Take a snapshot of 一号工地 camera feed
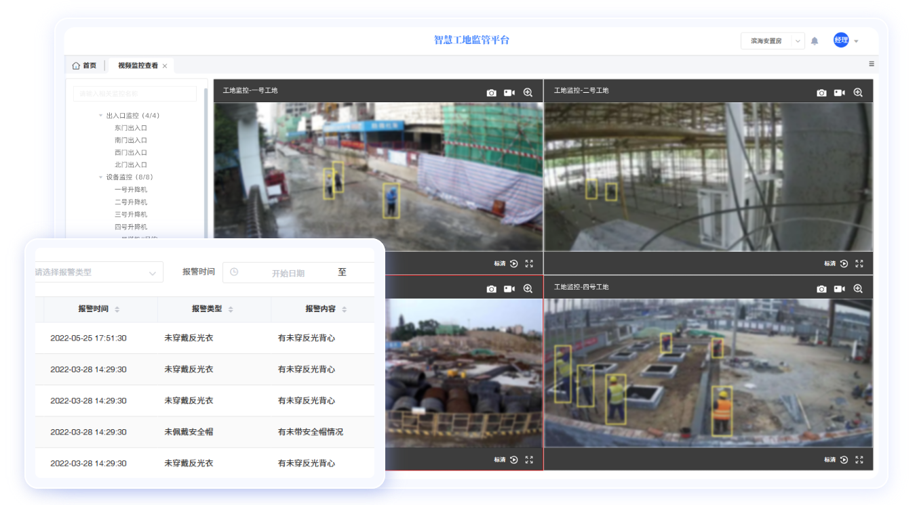Image resolution: width=917 pixels, height=505 pixels. (491, 93)
